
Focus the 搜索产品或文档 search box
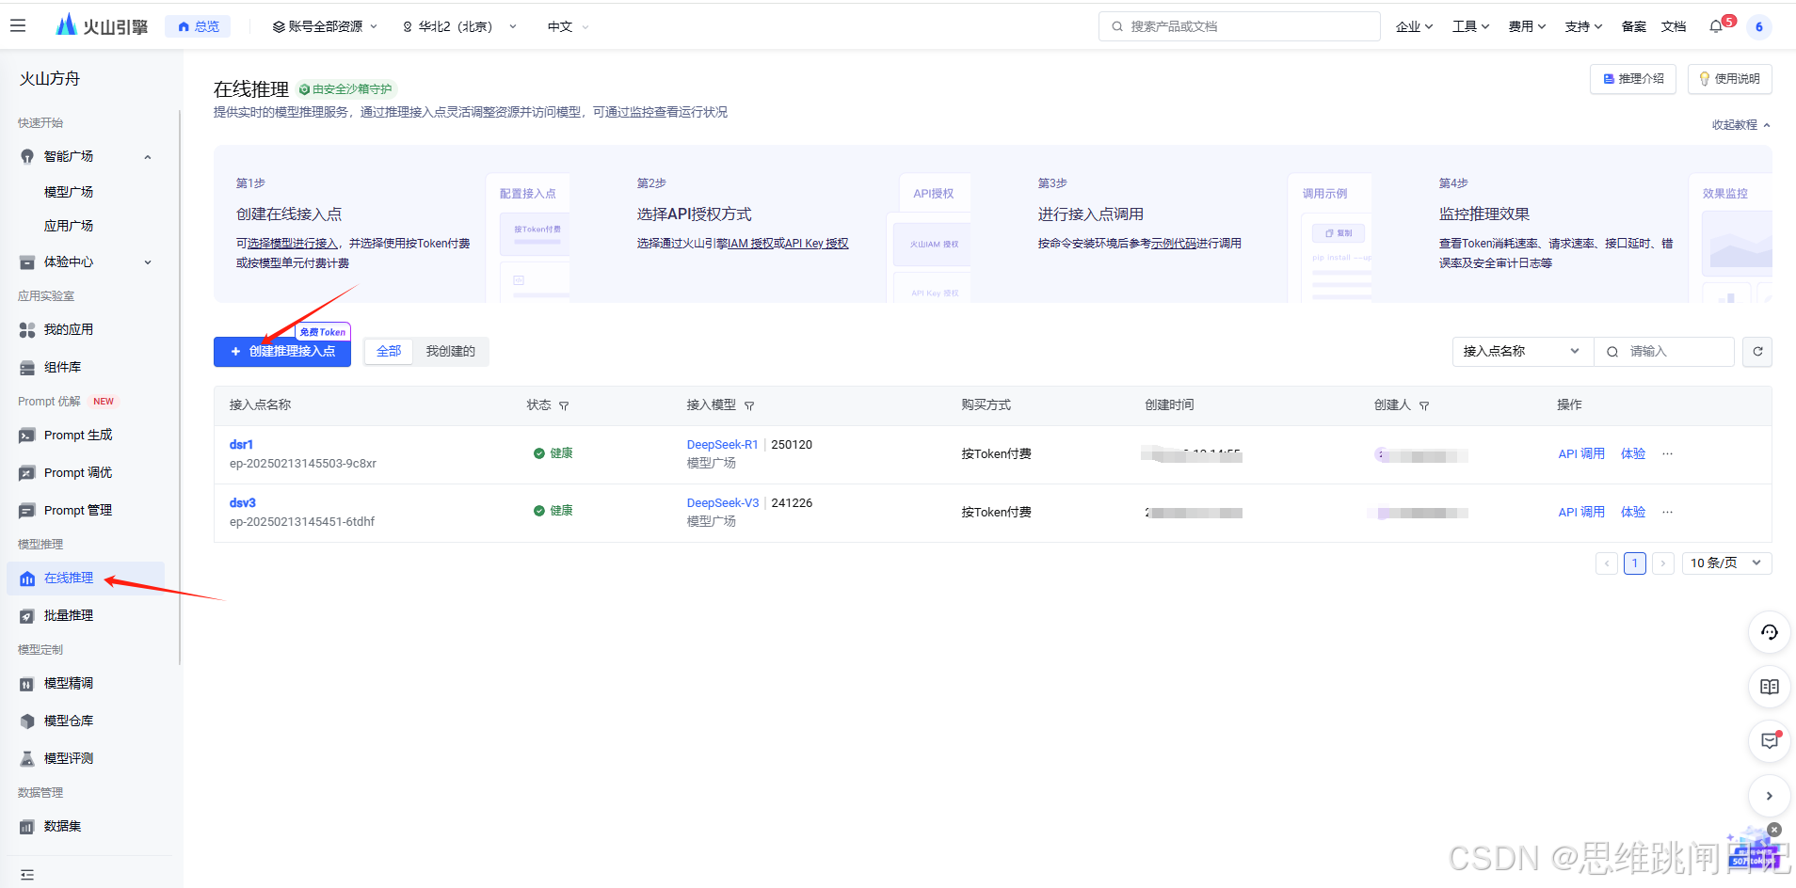[x=1239, y=26]
